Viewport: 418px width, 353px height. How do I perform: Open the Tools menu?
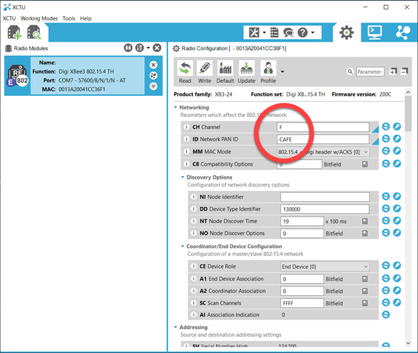click(68, 19)
